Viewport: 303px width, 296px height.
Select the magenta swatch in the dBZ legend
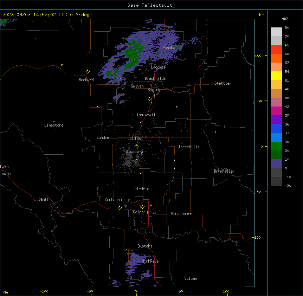[x=276, y=111]
